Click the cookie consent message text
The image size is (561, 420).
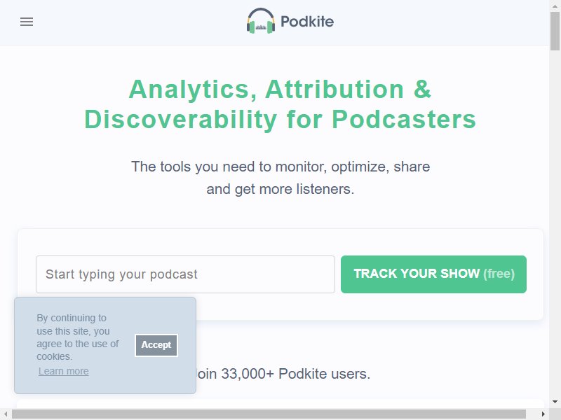tap(78, 337)
